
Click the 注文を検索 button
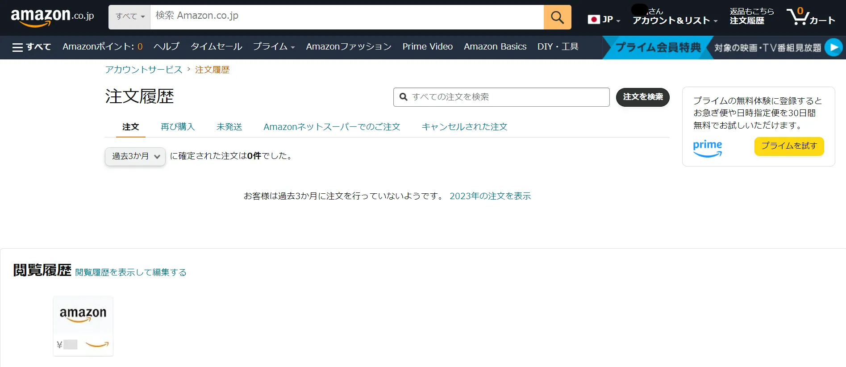click(x=642, y=97)
